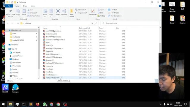The width and height of the screenshot is (190, 107).
Task: Select the Paypal CC shortcut
Action: pos(50,51)
